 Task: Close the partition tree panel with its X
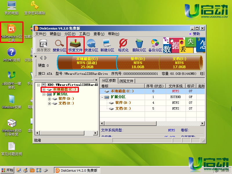[96, 80]
